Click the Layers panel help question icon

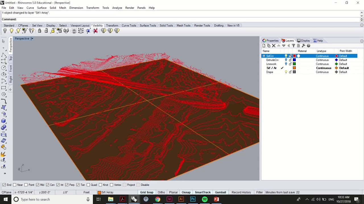coord(308,46)
